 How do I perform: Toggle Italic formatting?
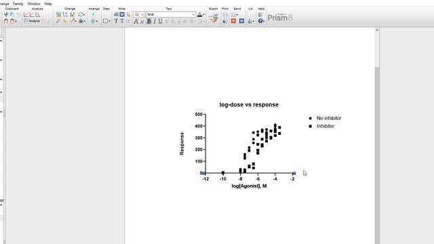click(155, 21)
